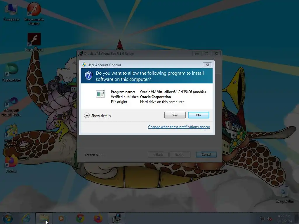Open Recycle Bin on desktop
This screenshot has width=299, height=224.
point(284,194)
